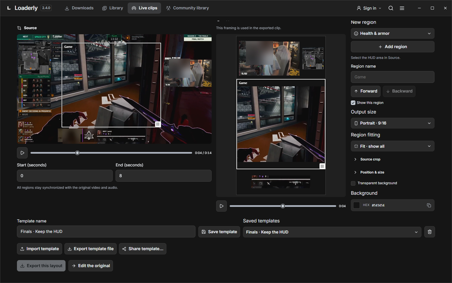Play the source video preview
Viewport: 452px width, 283px height.
[22, 153]
